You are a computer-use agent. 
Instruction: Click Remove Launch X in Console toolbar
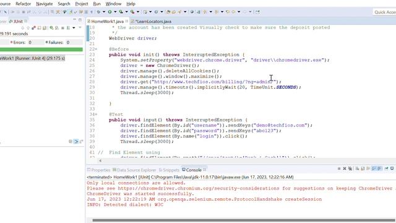tap(345, 168)
